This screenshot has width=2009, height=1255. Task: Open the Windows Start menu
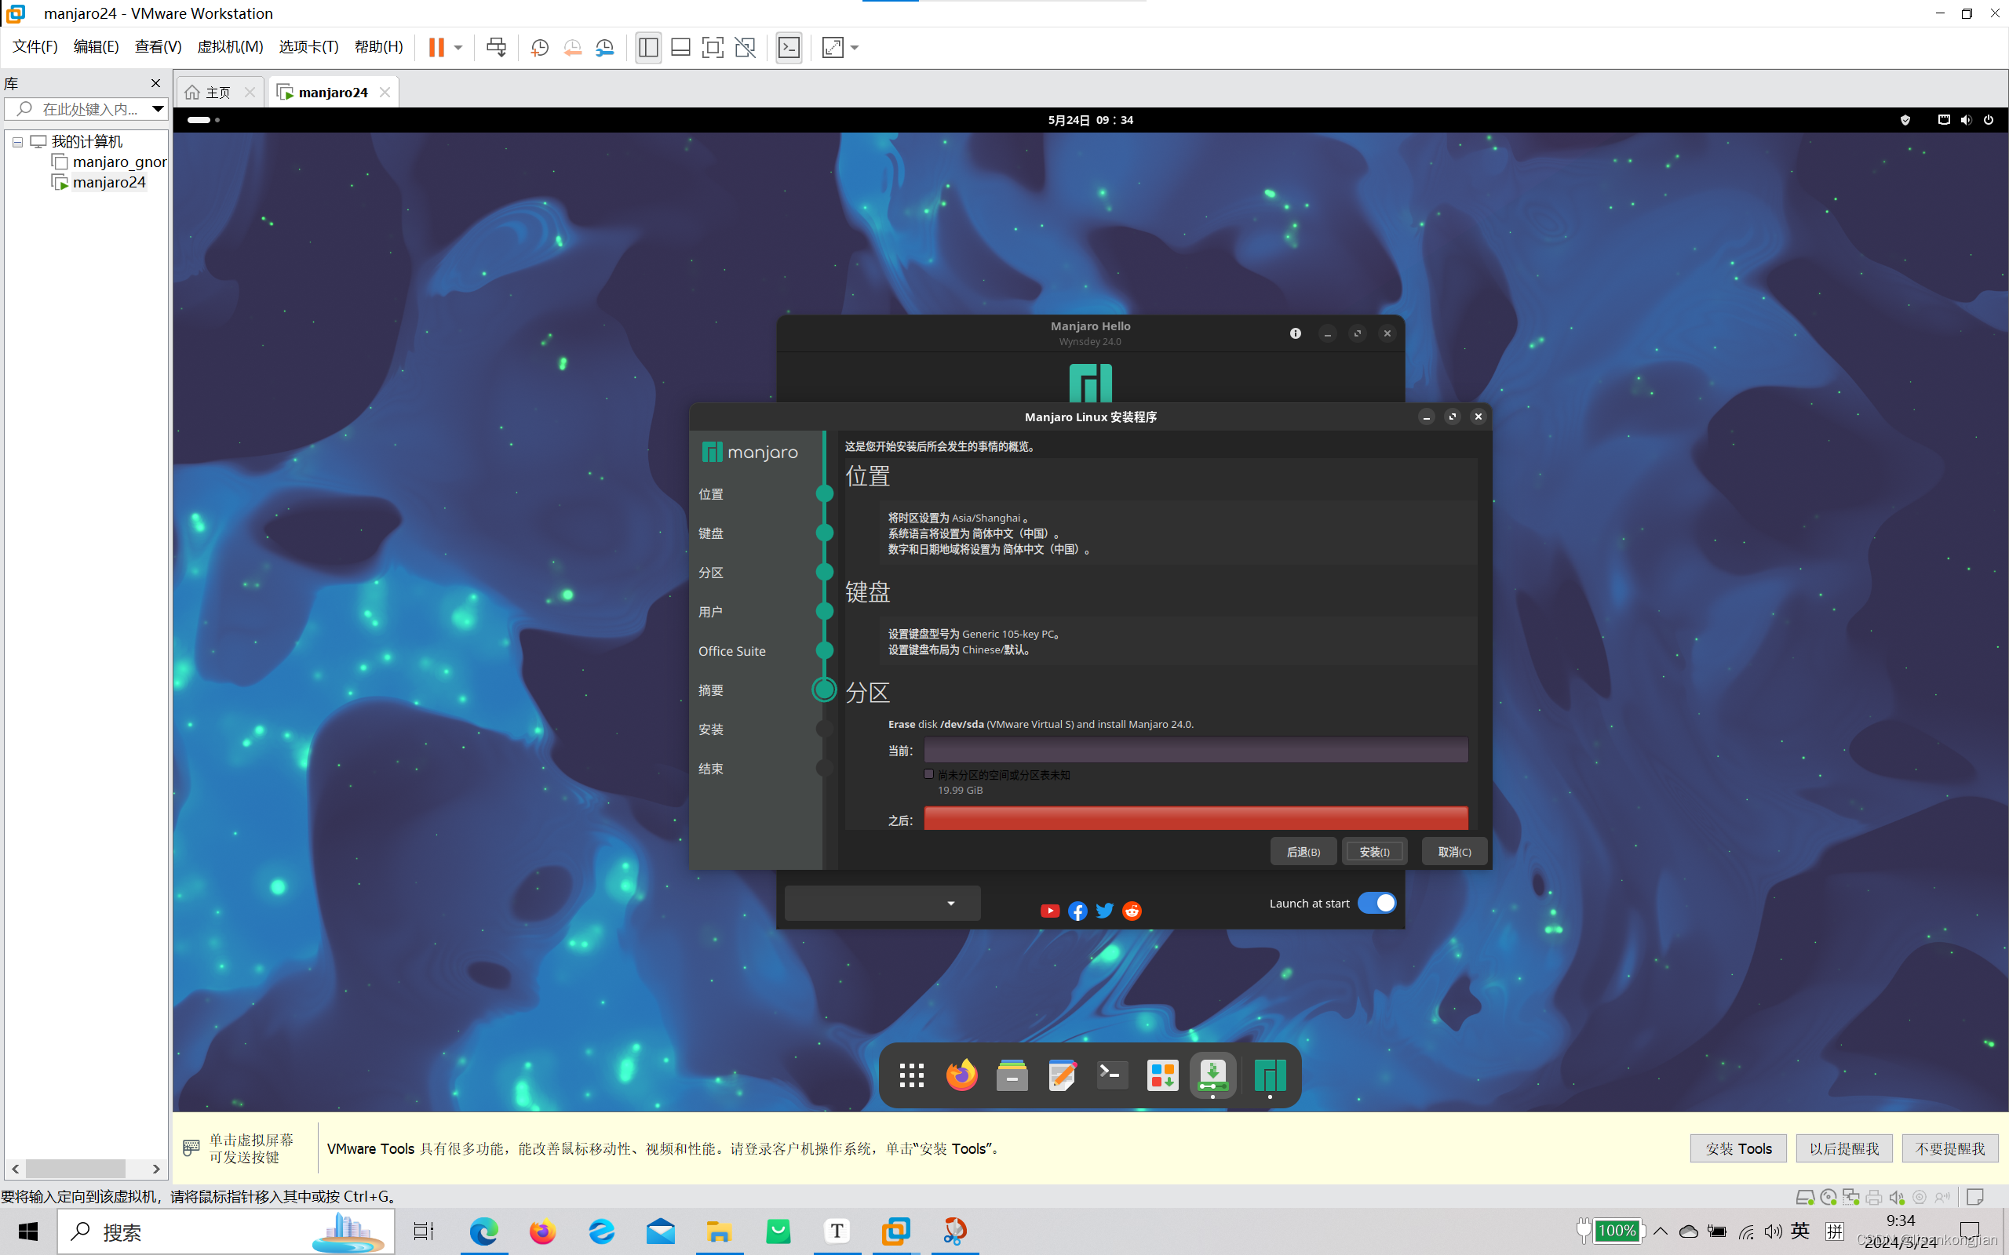pyautogui.click(x=27, y=1231)
